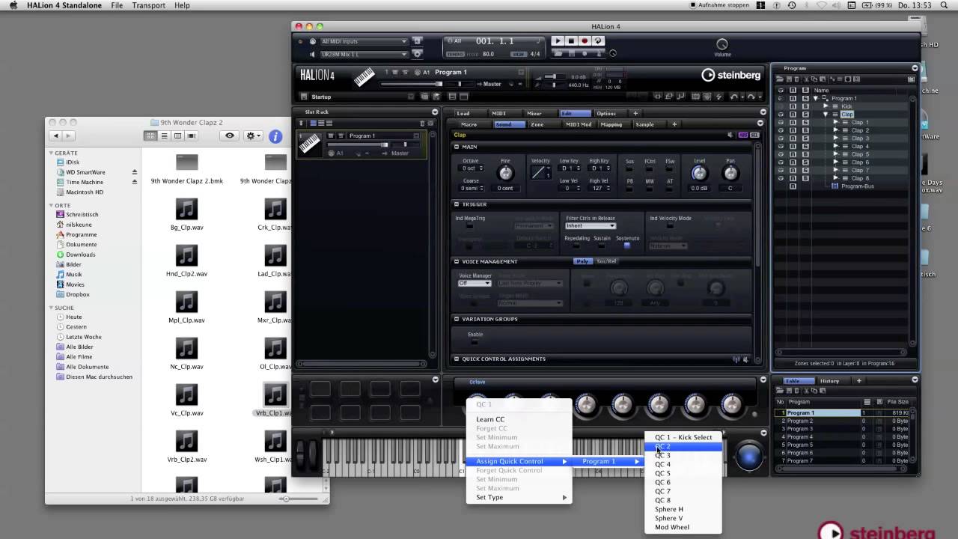Click the Apple menu icon
The height and width of the screenshot is (539, 958).
click(x=13, y=5)
